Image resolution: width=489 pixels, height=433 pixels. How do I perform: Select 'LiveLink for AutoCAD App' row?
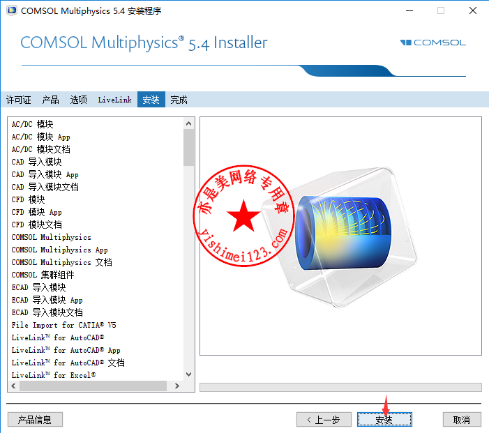[97, 350]
